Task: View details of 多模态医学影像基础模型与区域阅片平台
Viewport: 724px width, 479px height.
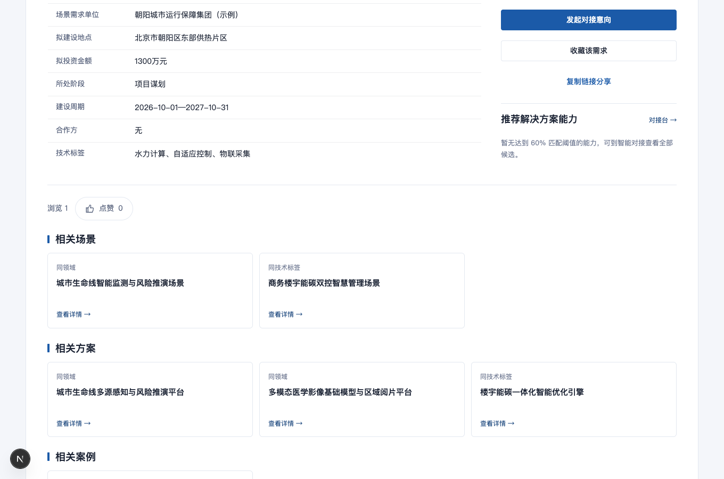Action: coord(285,424)
